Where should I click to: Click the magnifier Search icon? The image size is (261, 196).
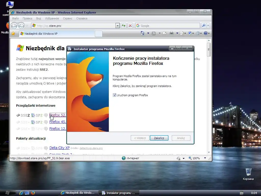204,26
